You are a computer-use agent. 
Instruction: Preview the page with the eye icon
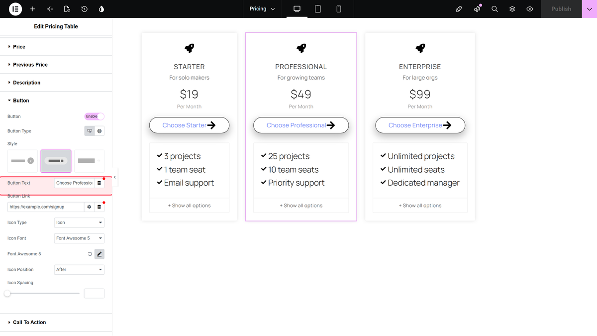[530, 9]
